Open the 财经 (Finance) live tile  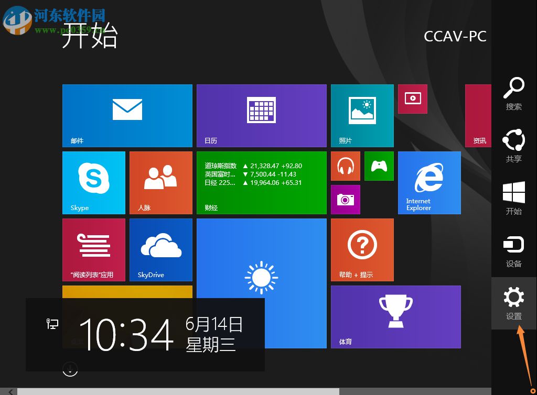(261, 182)
